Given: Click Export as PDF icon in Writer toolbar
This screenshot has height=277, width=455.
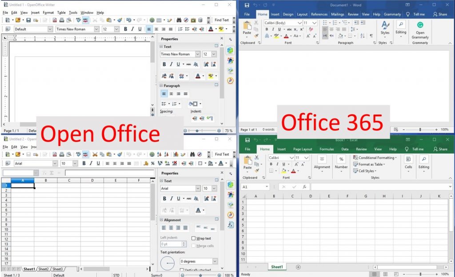Looking at the screenshot, I should click(55, 20).
